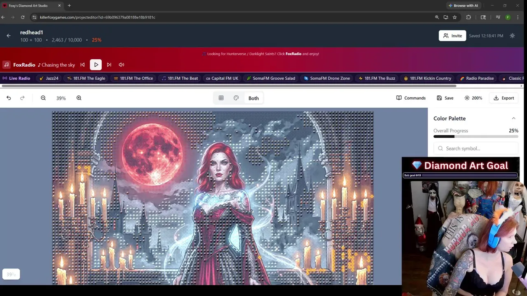Click the station list horizontal scrollbar
Viewport: 527px width, 296px height.
tap(229, 86)
